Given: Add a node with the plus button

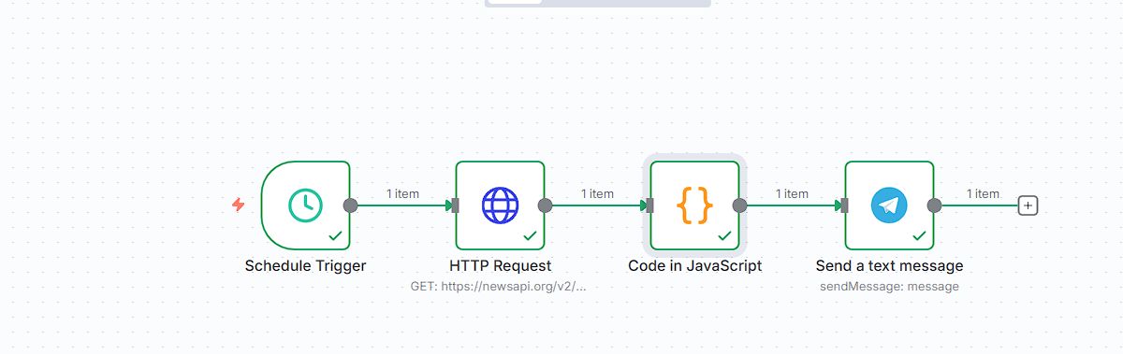Looking at the screenshot, I should (1028, 205).
